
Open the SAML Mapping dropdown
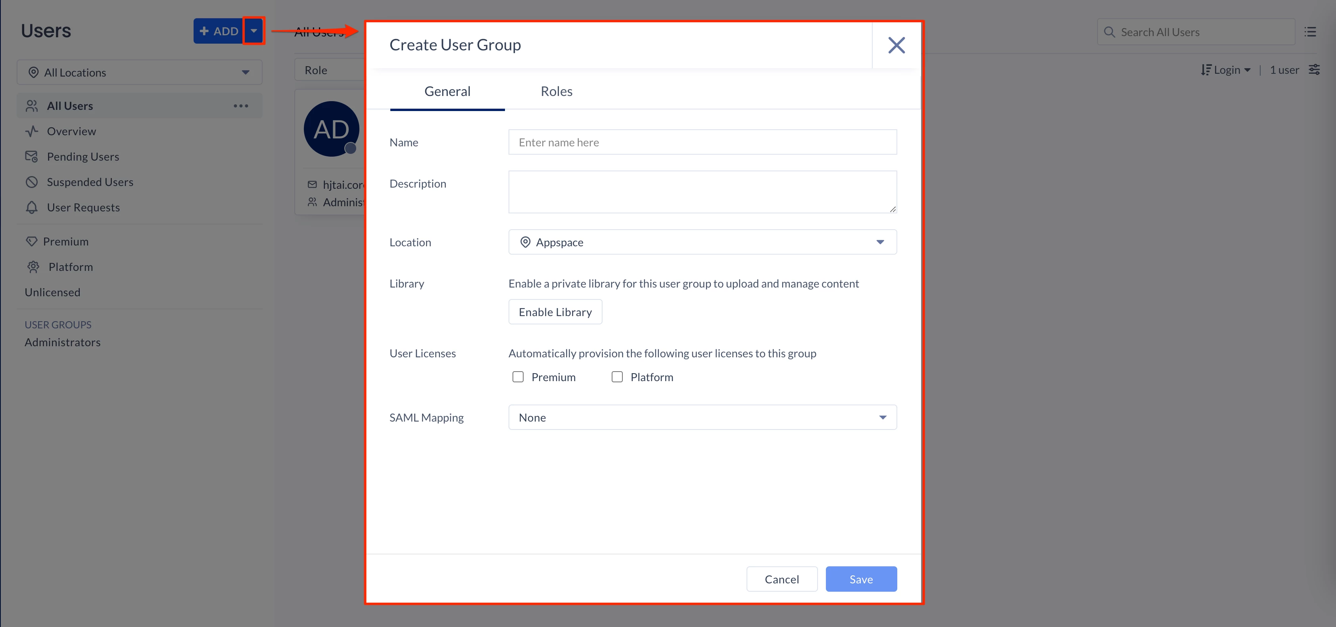point(702,418)
